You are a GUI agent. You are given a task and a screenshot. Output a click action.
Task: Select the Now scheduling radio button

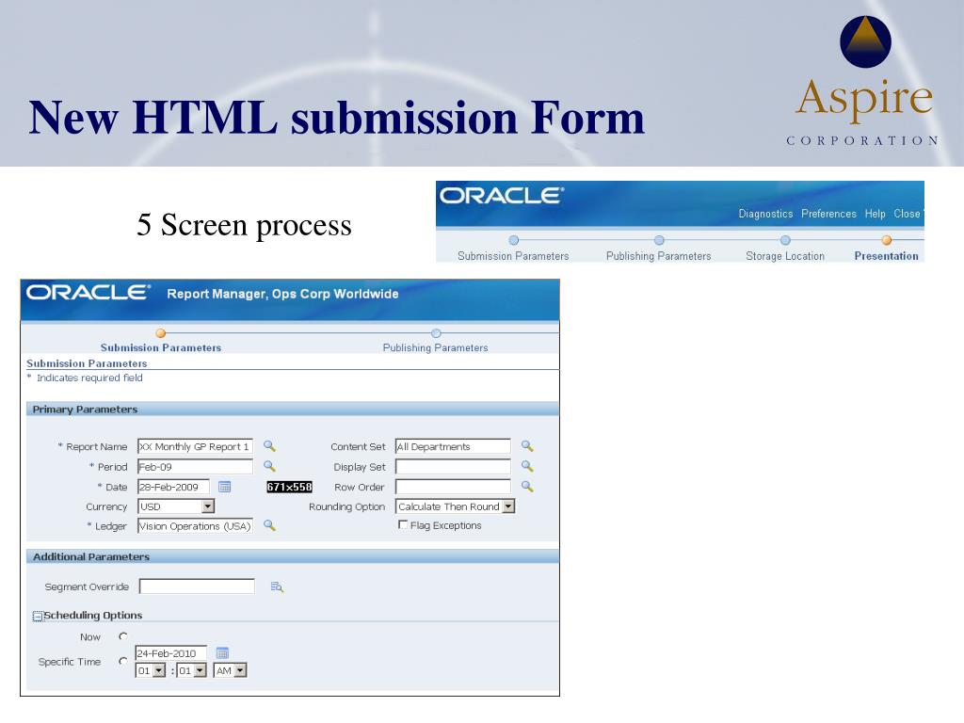(123, 636)
